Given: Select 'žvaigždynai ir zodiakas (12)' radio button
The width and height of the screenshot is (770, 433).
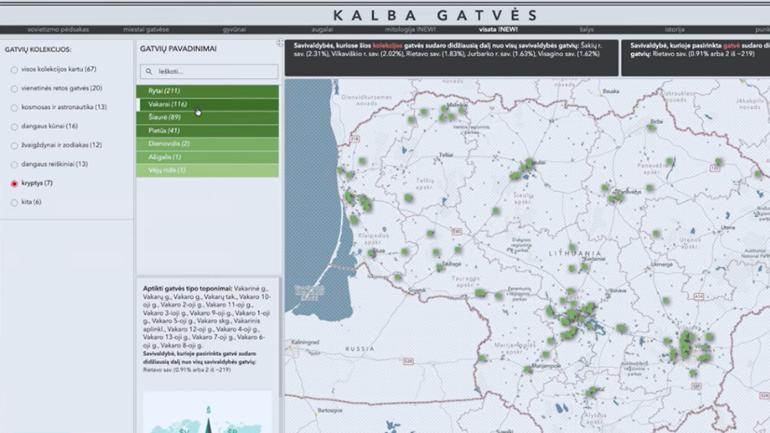Looking at the screenshot, I should tap(14, 145).
